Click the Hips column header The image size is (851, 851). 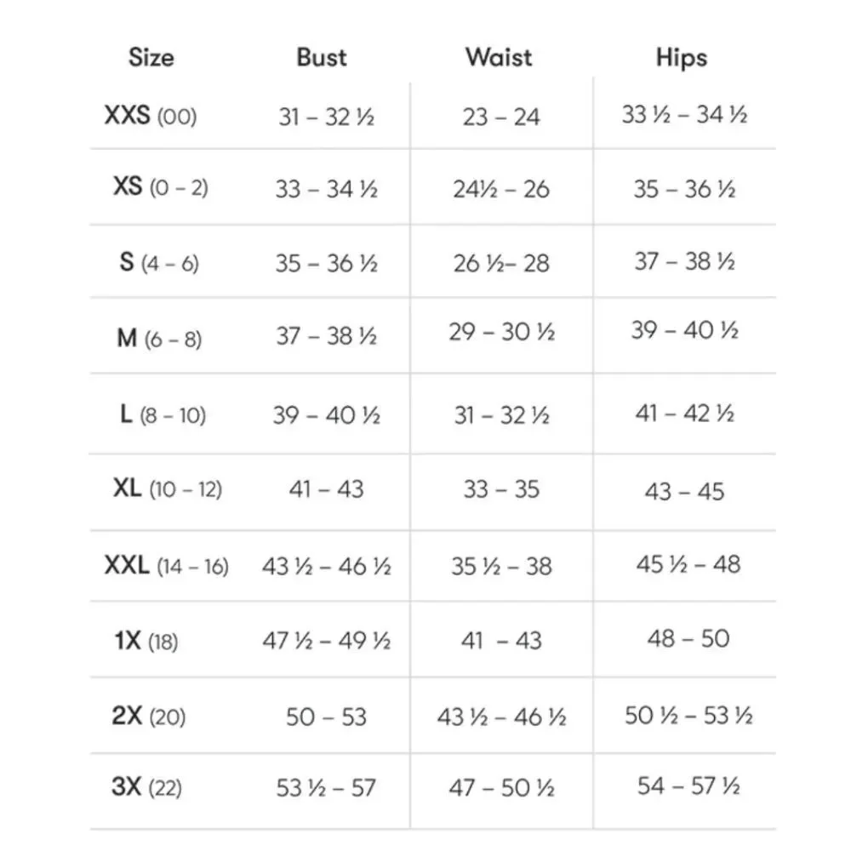coord(682,57)
